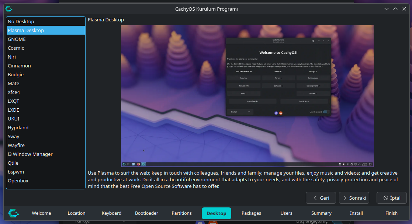The width and height of the screenshot is (412, 224).
Task: Open the Partitions step
Action: (x=181, y=213)
